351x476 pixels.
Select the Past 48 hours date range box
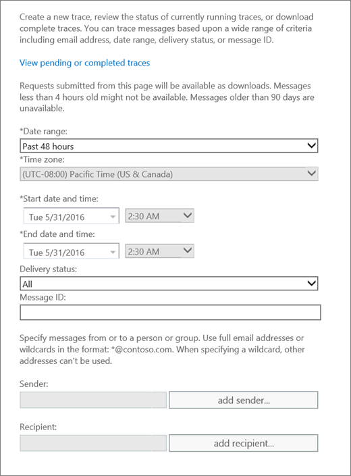[x=169, y=146]
